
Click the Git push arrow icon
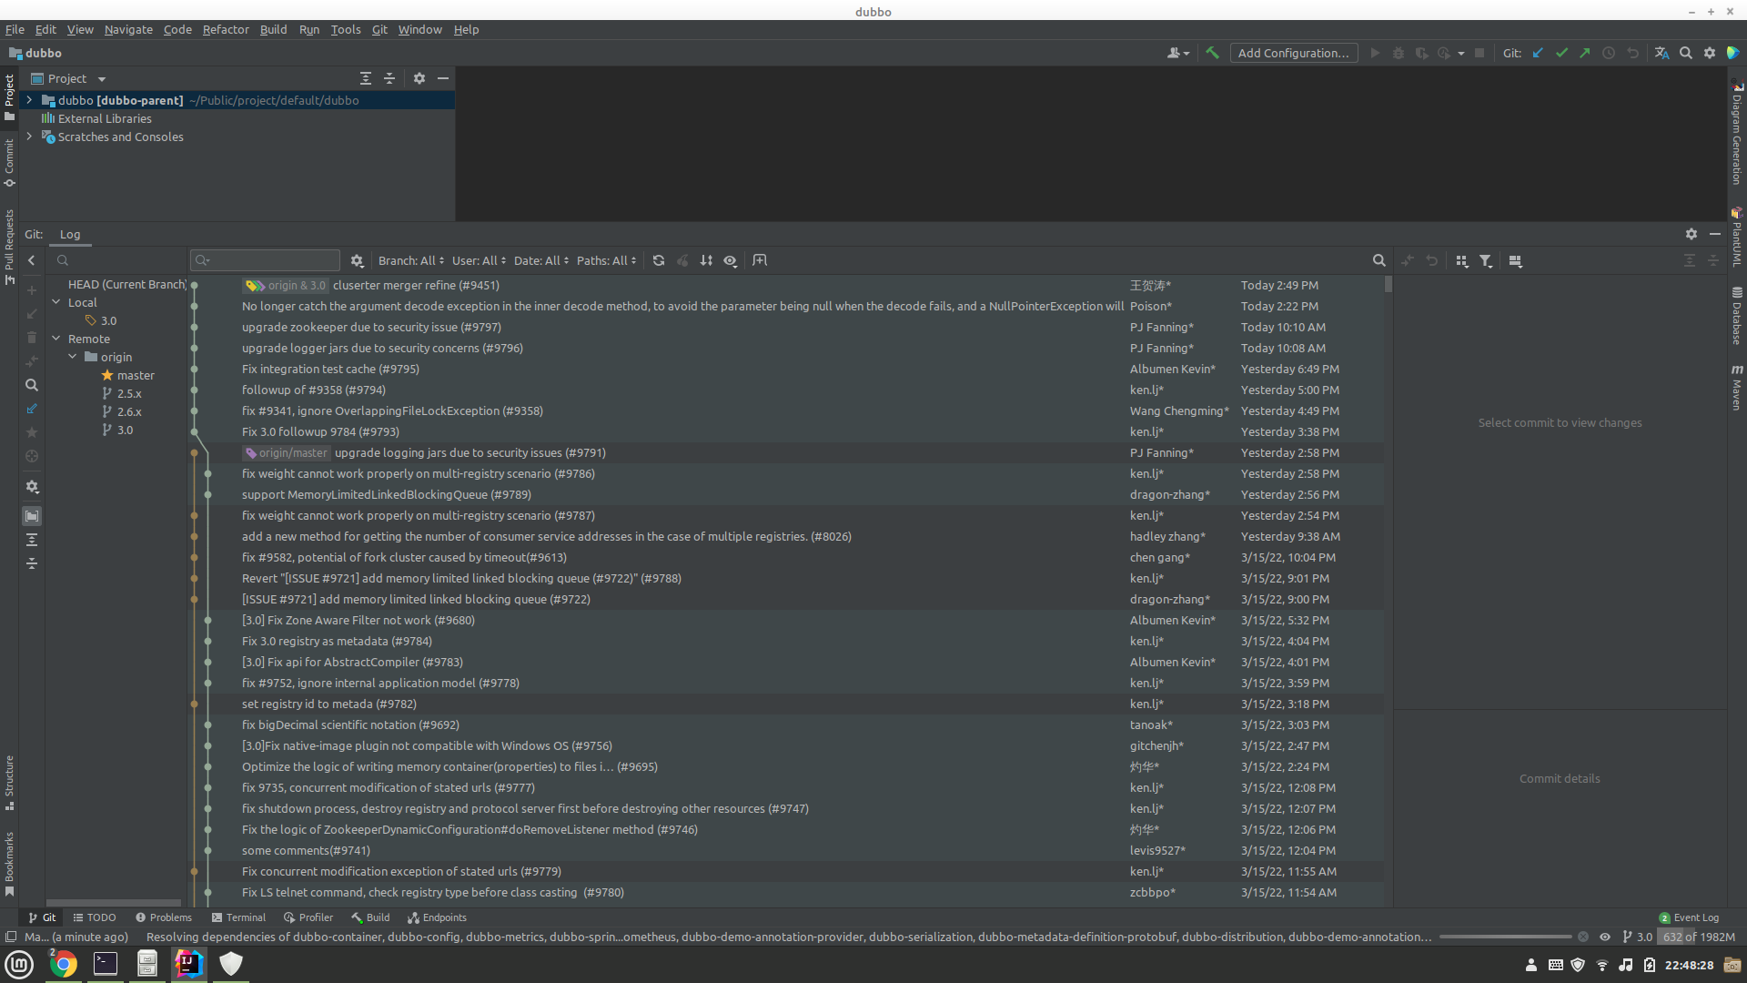tap(1585, 53)
